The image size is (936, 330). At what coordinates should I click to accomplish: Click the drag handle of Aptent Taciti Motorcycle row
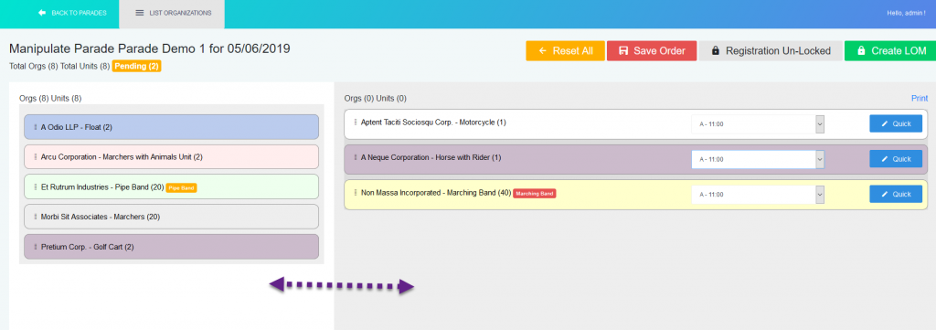(356, 122)
